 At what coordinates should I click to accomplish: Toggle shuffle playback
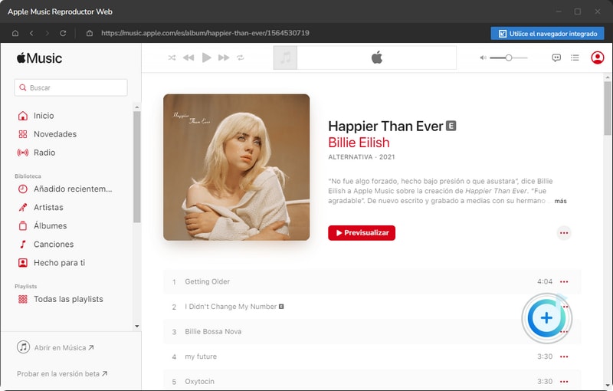coord(172,58)
